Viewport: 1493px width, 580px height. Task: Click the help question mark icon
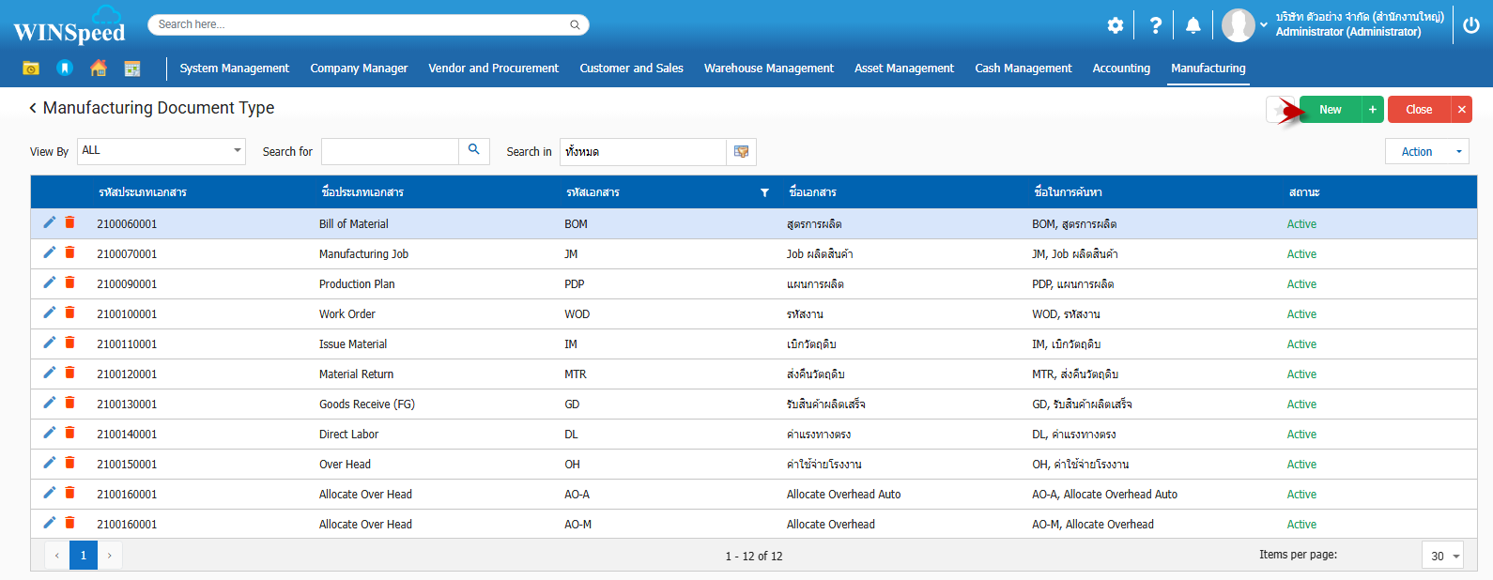tap(1155, 25)
